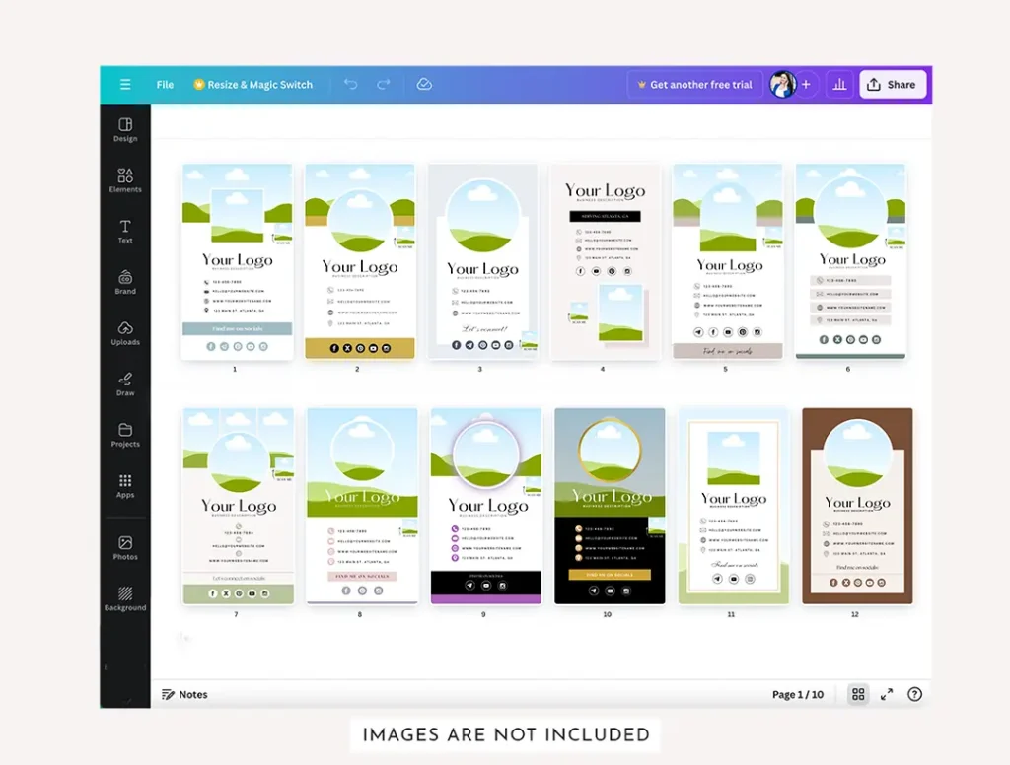Select page 4 thumbnail
Image resolution: width=1010 pixels, height=765 pixels.
[606, 261]
